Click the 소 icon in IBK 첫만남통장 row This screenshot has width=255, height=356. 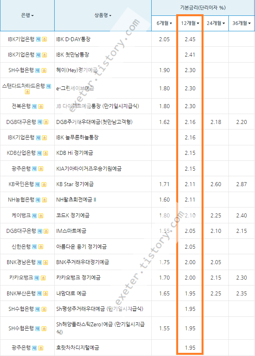44,55
